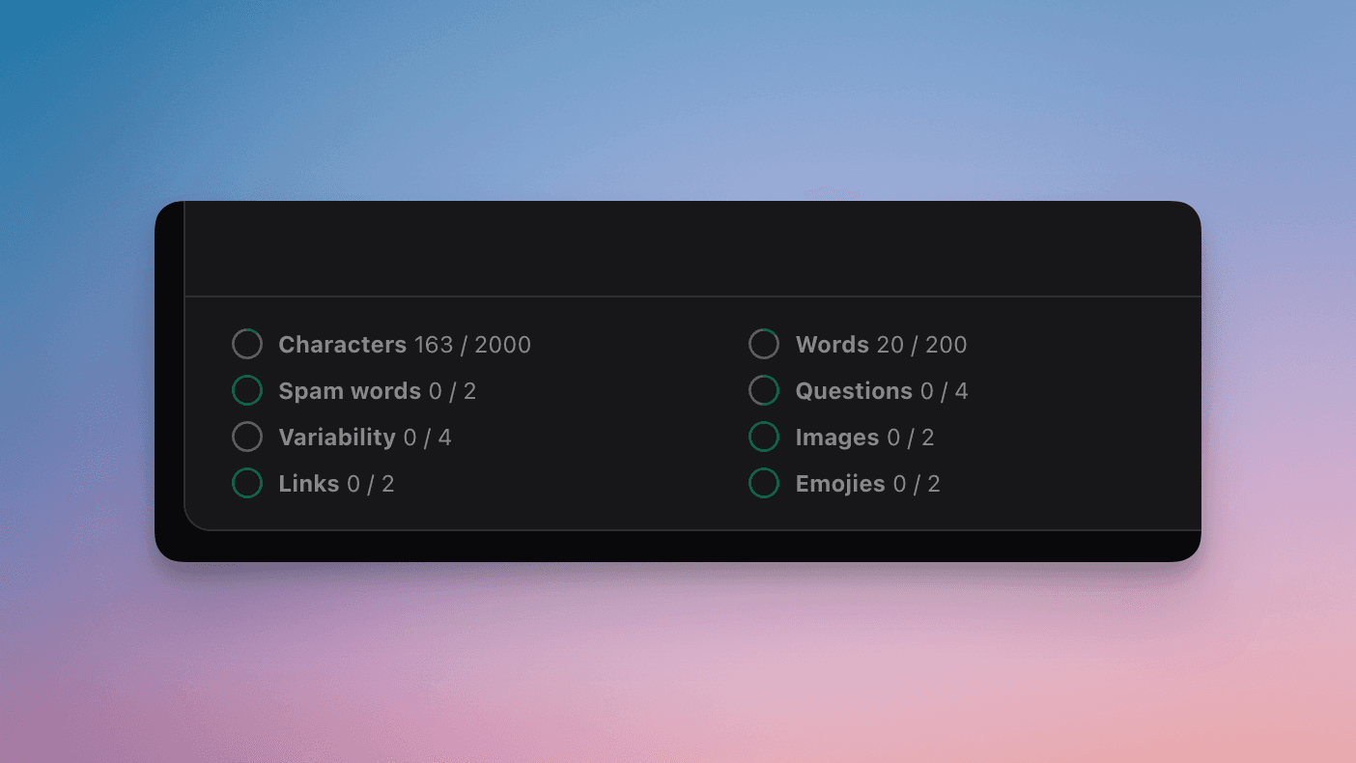Select the Links metric label

(309, 484)
